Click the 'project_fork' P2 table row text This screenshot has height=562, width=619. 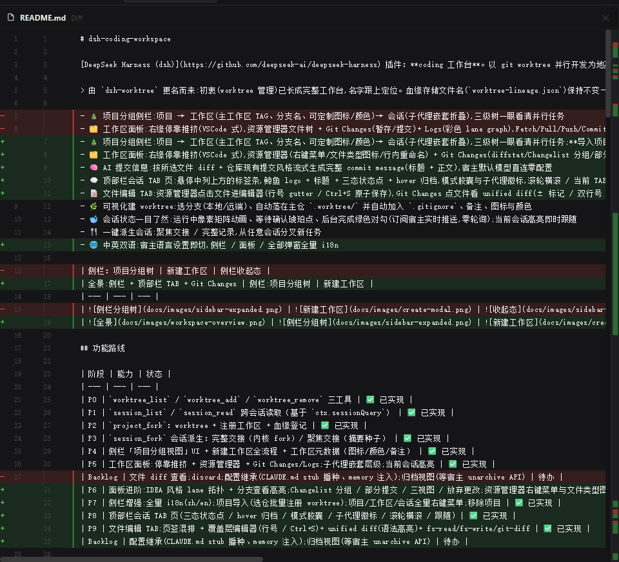coord(224,425)
